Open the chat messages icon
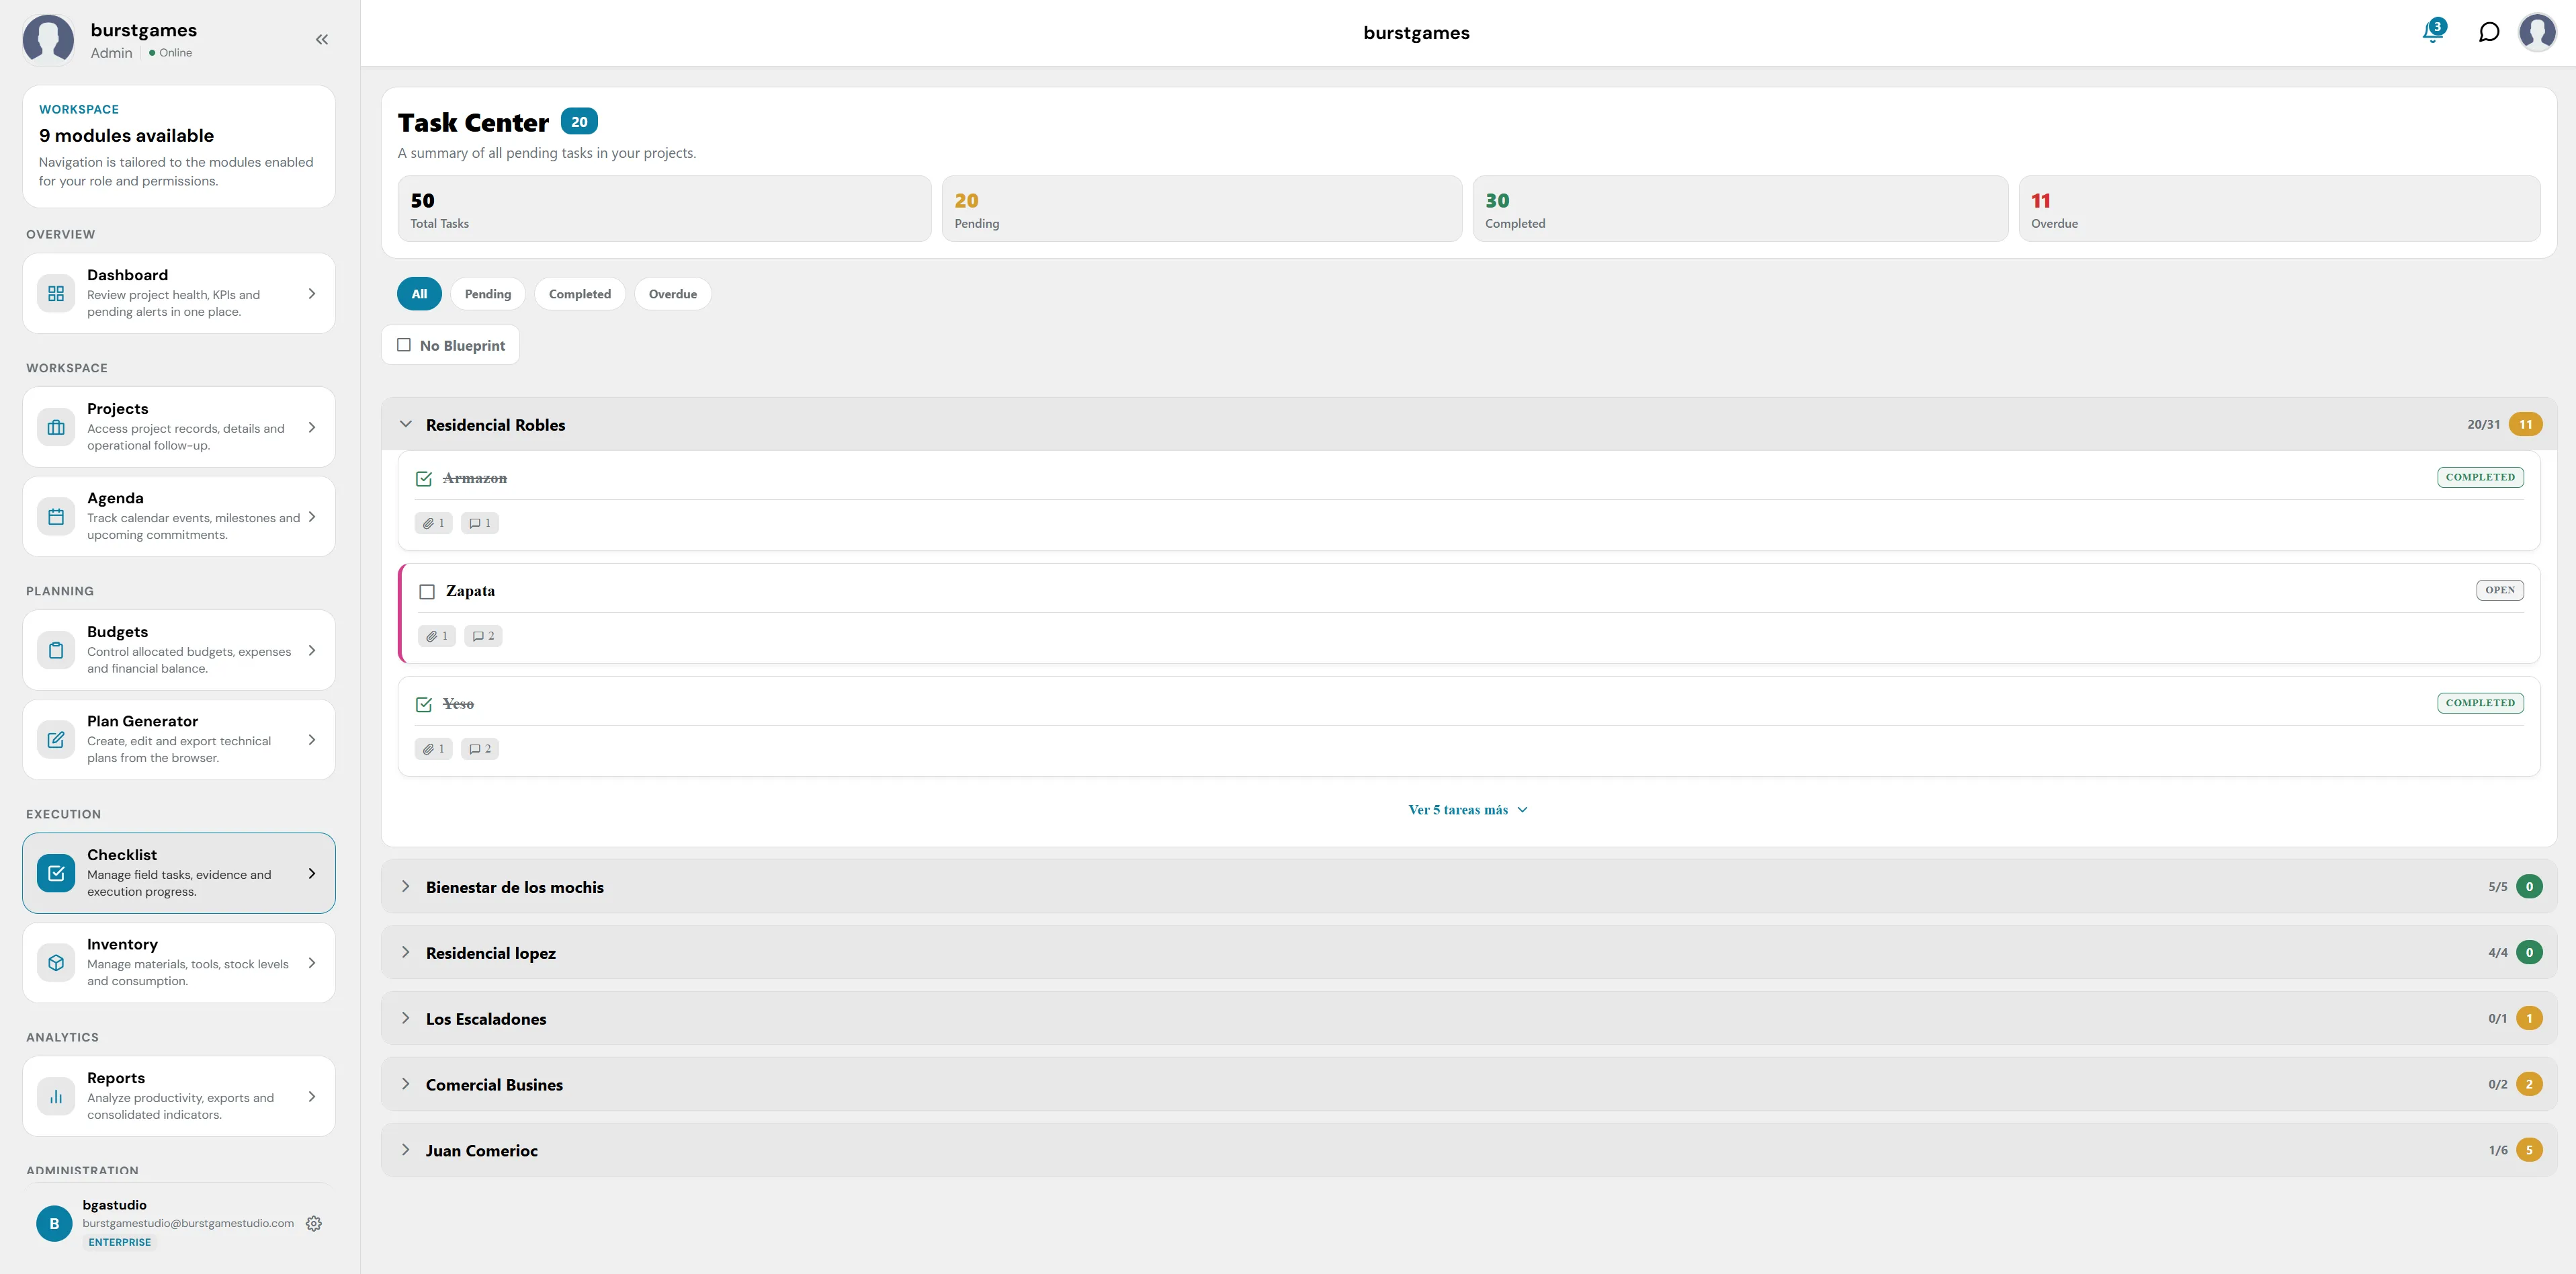Image resolution: width=2576 pixels, height=1274 pixels. pos(2489,32)
